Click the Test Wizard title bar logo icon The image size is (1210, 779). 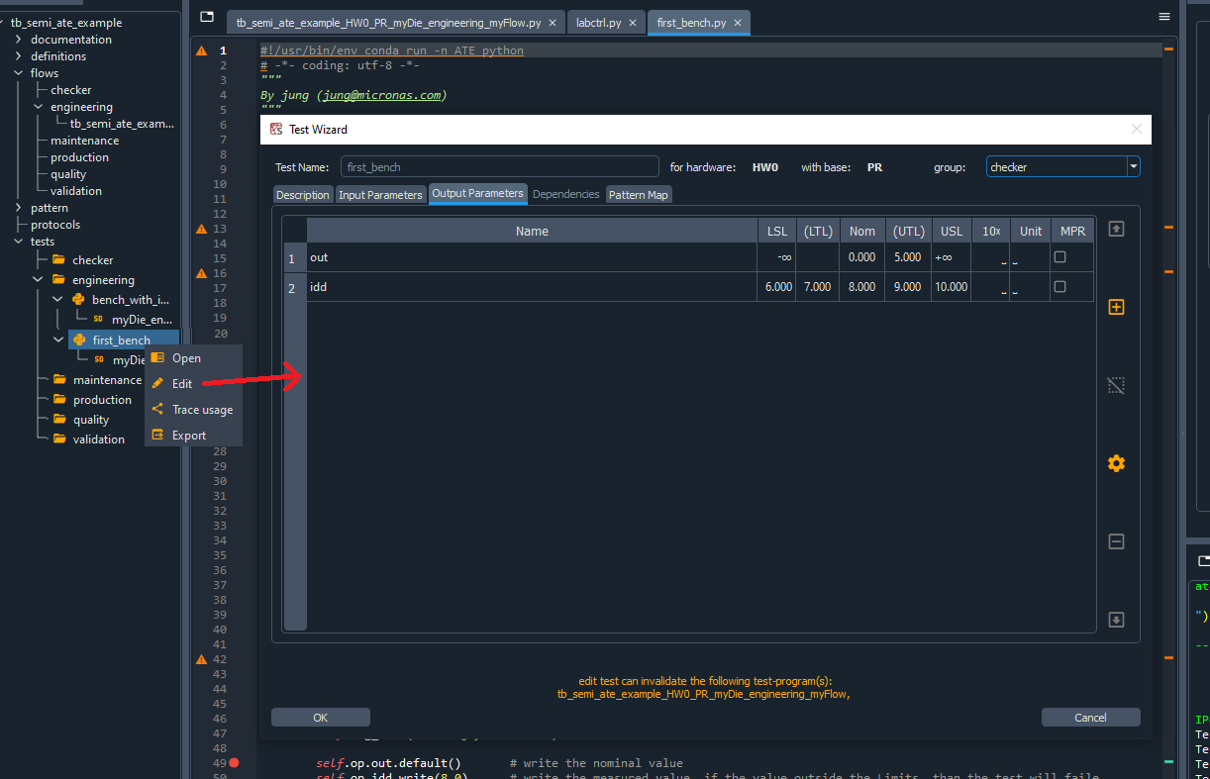276,129
